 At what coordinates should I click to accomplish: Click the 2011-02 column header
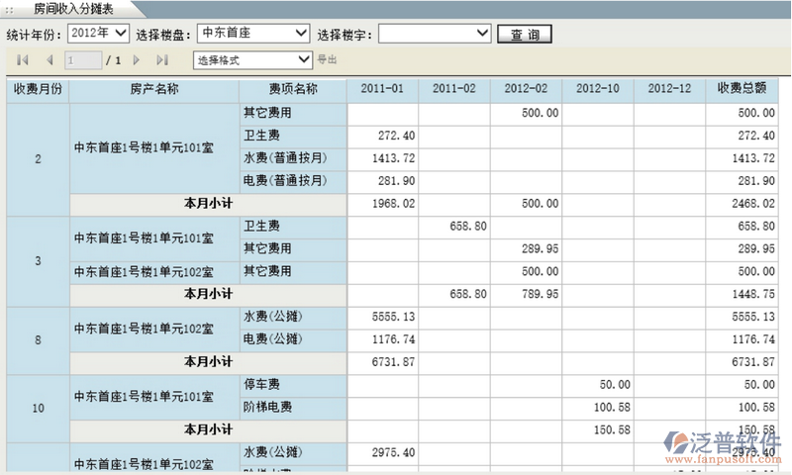click(454, 89)
